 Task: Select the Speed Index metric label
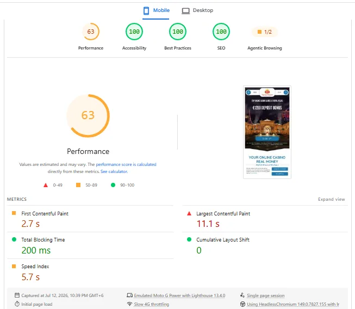[x=35, y=267]
